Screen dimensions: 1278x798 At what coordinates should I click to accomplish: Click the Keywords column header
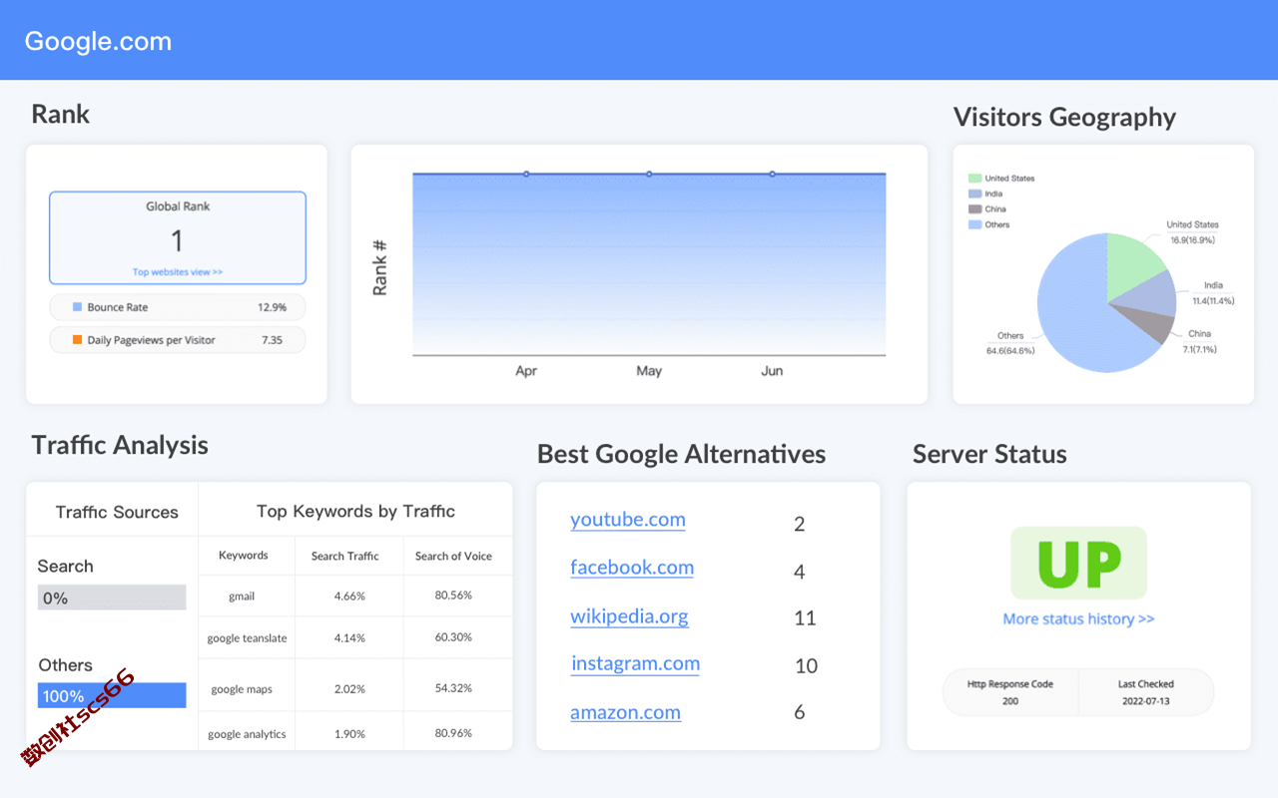pyautogui.click(x=244, y=556)
